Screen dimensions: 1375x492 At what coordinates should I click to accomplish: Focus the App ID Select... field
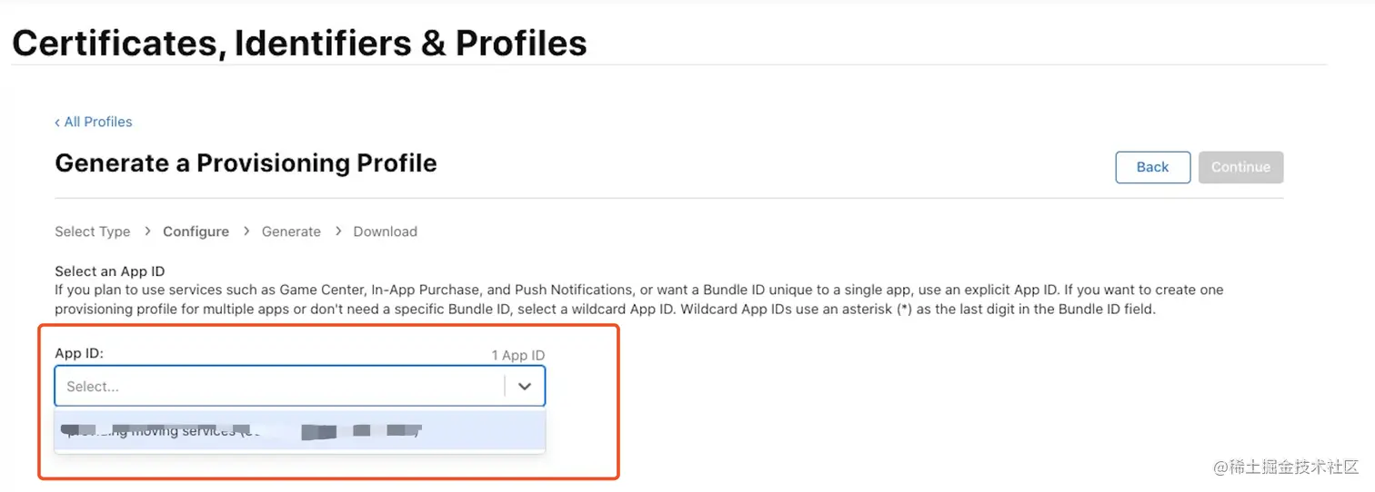coord(277,386)
